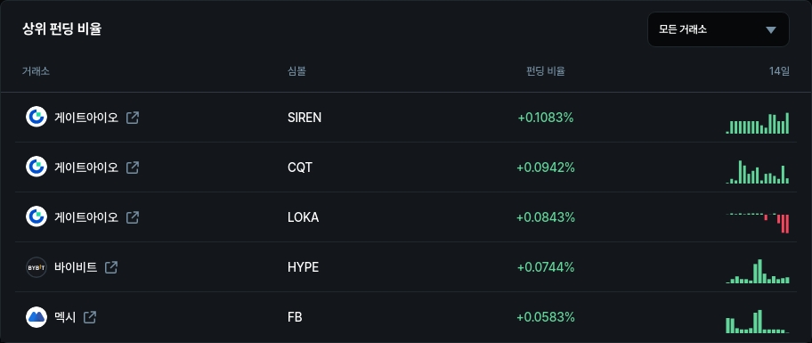Click external link icon next to 멕시

90,317
